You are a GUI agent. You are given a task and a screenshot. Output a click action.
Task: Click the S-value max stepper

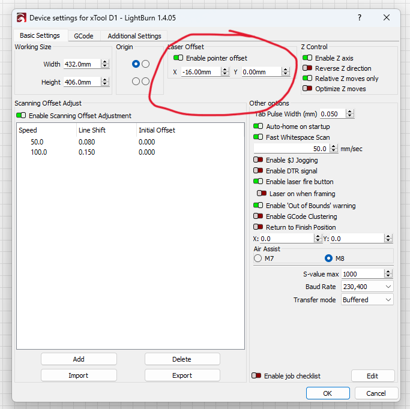388,273
